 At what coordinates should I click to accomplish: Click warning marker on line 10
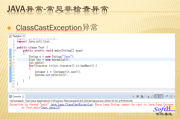pyautogui.click(x=10, y=63)
